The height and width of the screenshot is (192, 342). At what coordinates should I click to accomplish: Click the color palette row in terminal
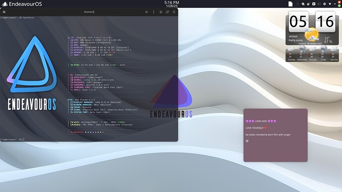tap(87, 132)
